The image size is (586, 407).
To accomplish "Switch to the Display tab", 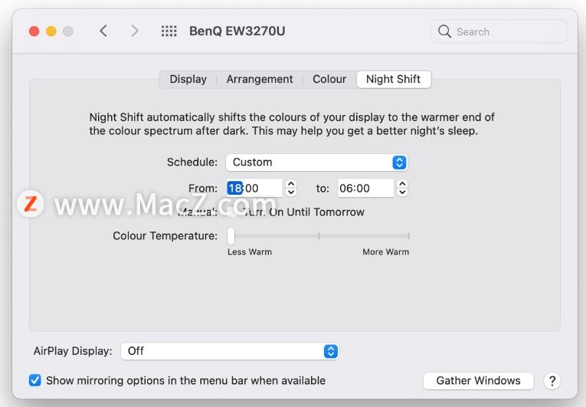I will click(x=188, y=79).
